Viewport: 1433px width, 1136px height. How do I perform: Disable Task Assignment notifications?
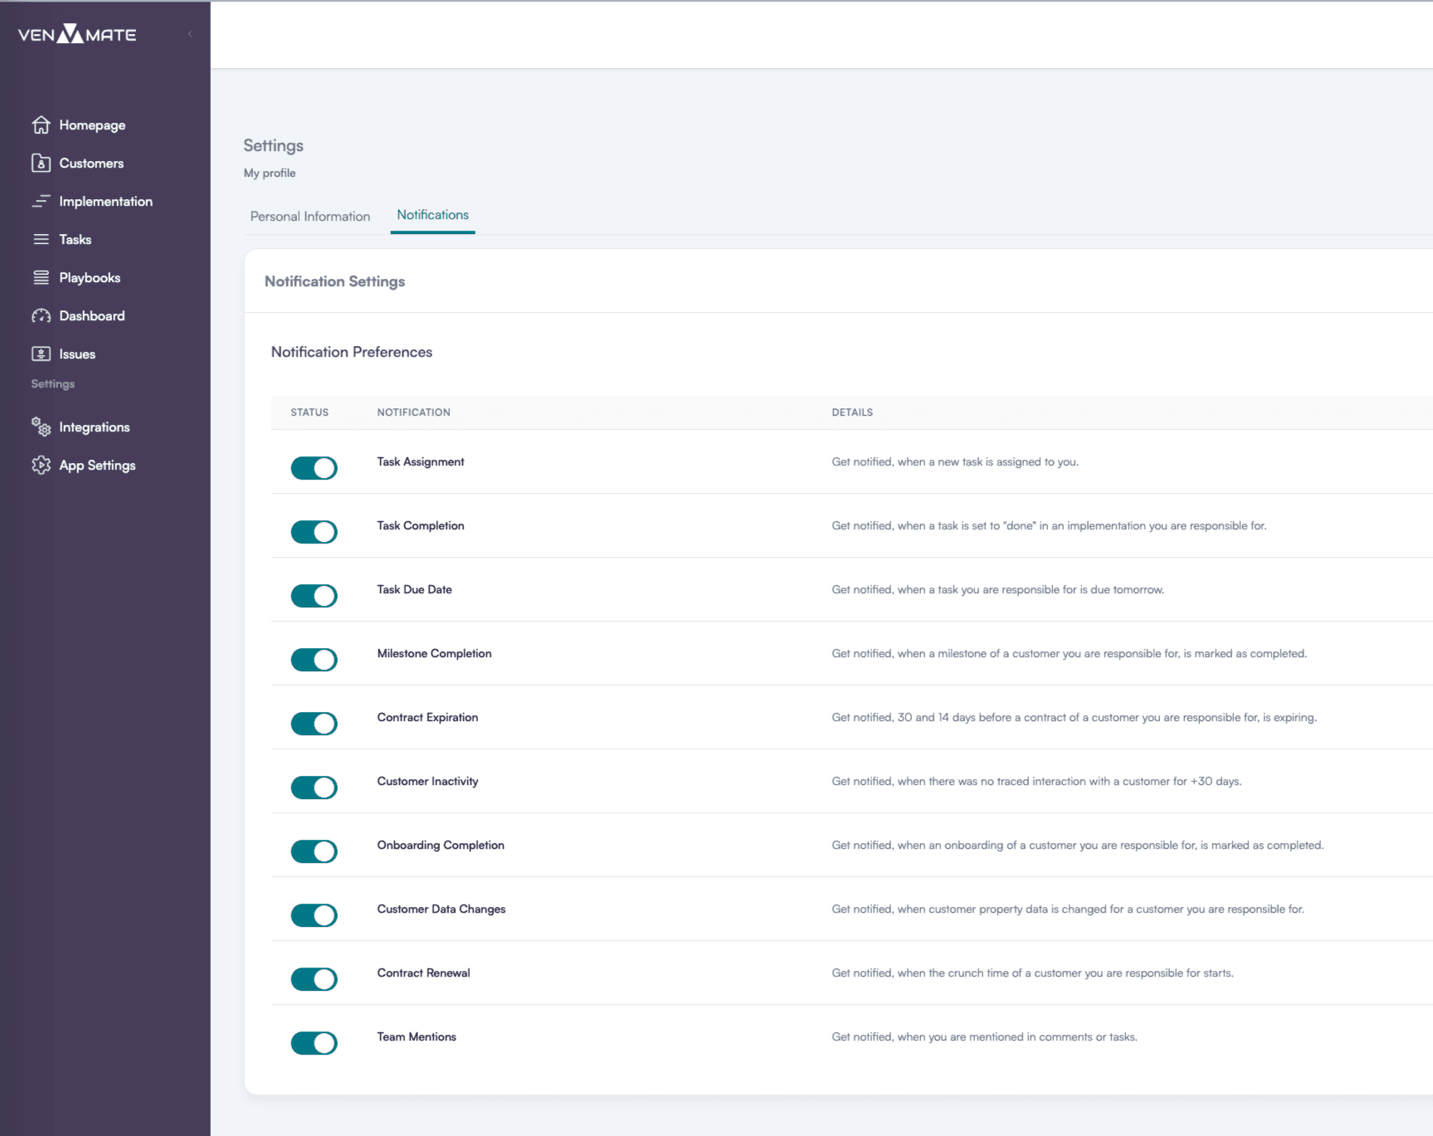point(314,467)
